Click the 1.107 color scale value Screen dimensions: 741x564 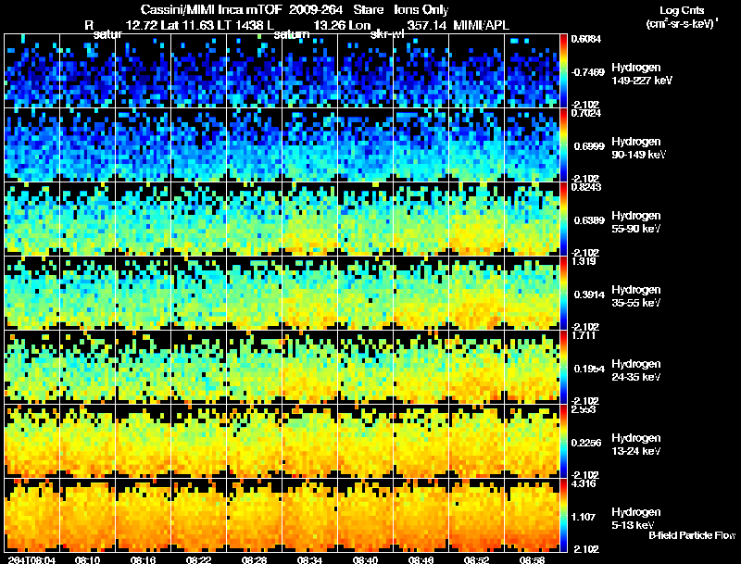(584, 518)
